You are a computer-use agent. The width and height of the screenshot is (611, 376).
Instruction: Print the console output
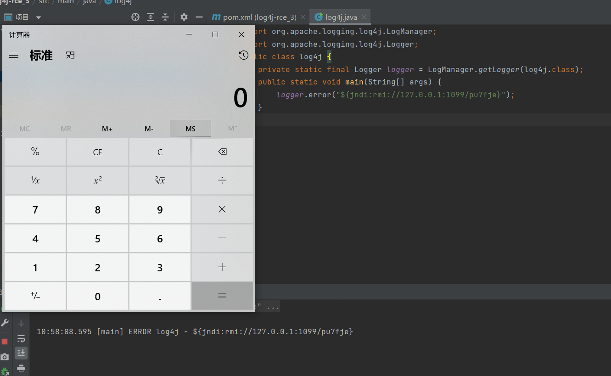21,368
